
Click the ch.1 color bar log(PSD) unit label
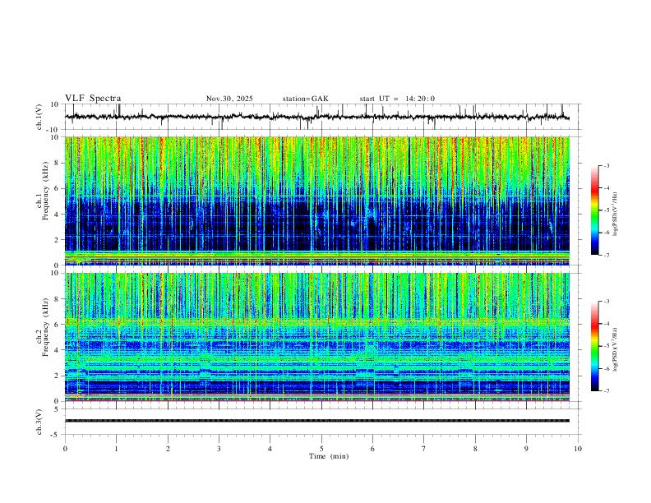[x=616, y=215]
